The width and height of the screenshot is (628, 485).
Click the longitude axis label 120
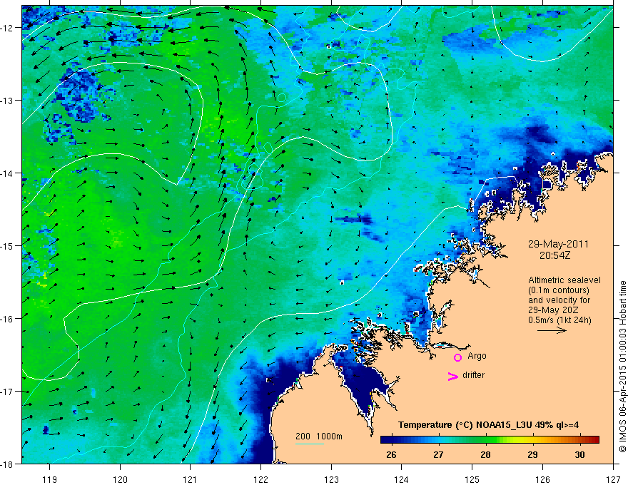click(120, 479)
